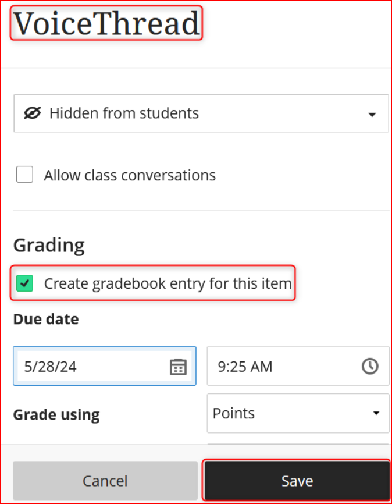Open the calendar picker icon for due date
The width and height of the screenshot is (392, 504).
click(x=178, y=367)
